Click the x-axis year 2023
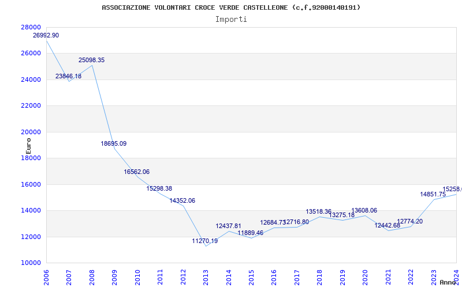Image resolution: width=462 pixels, height=288 pixels. coord(434,277)
